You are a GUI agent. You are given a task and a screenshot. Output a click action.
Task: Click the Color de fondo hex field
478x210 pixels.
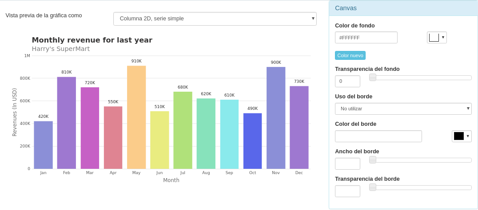(366, 38)
